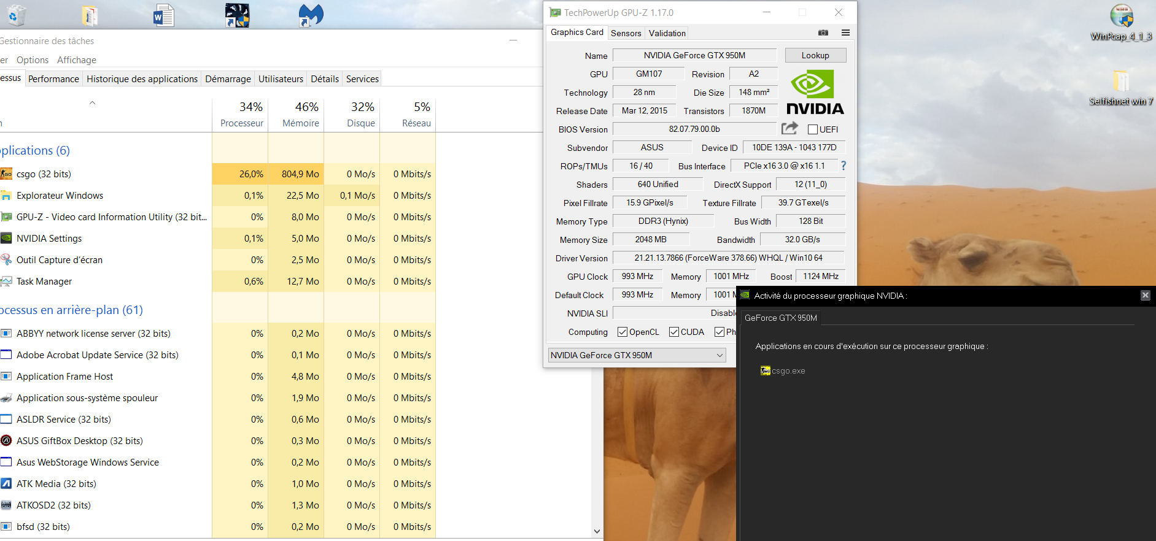Click the ASUS GiftBox Desktop icon
Image resolution: width=1156 pixels, height=541 pixels.
(6, 440)
